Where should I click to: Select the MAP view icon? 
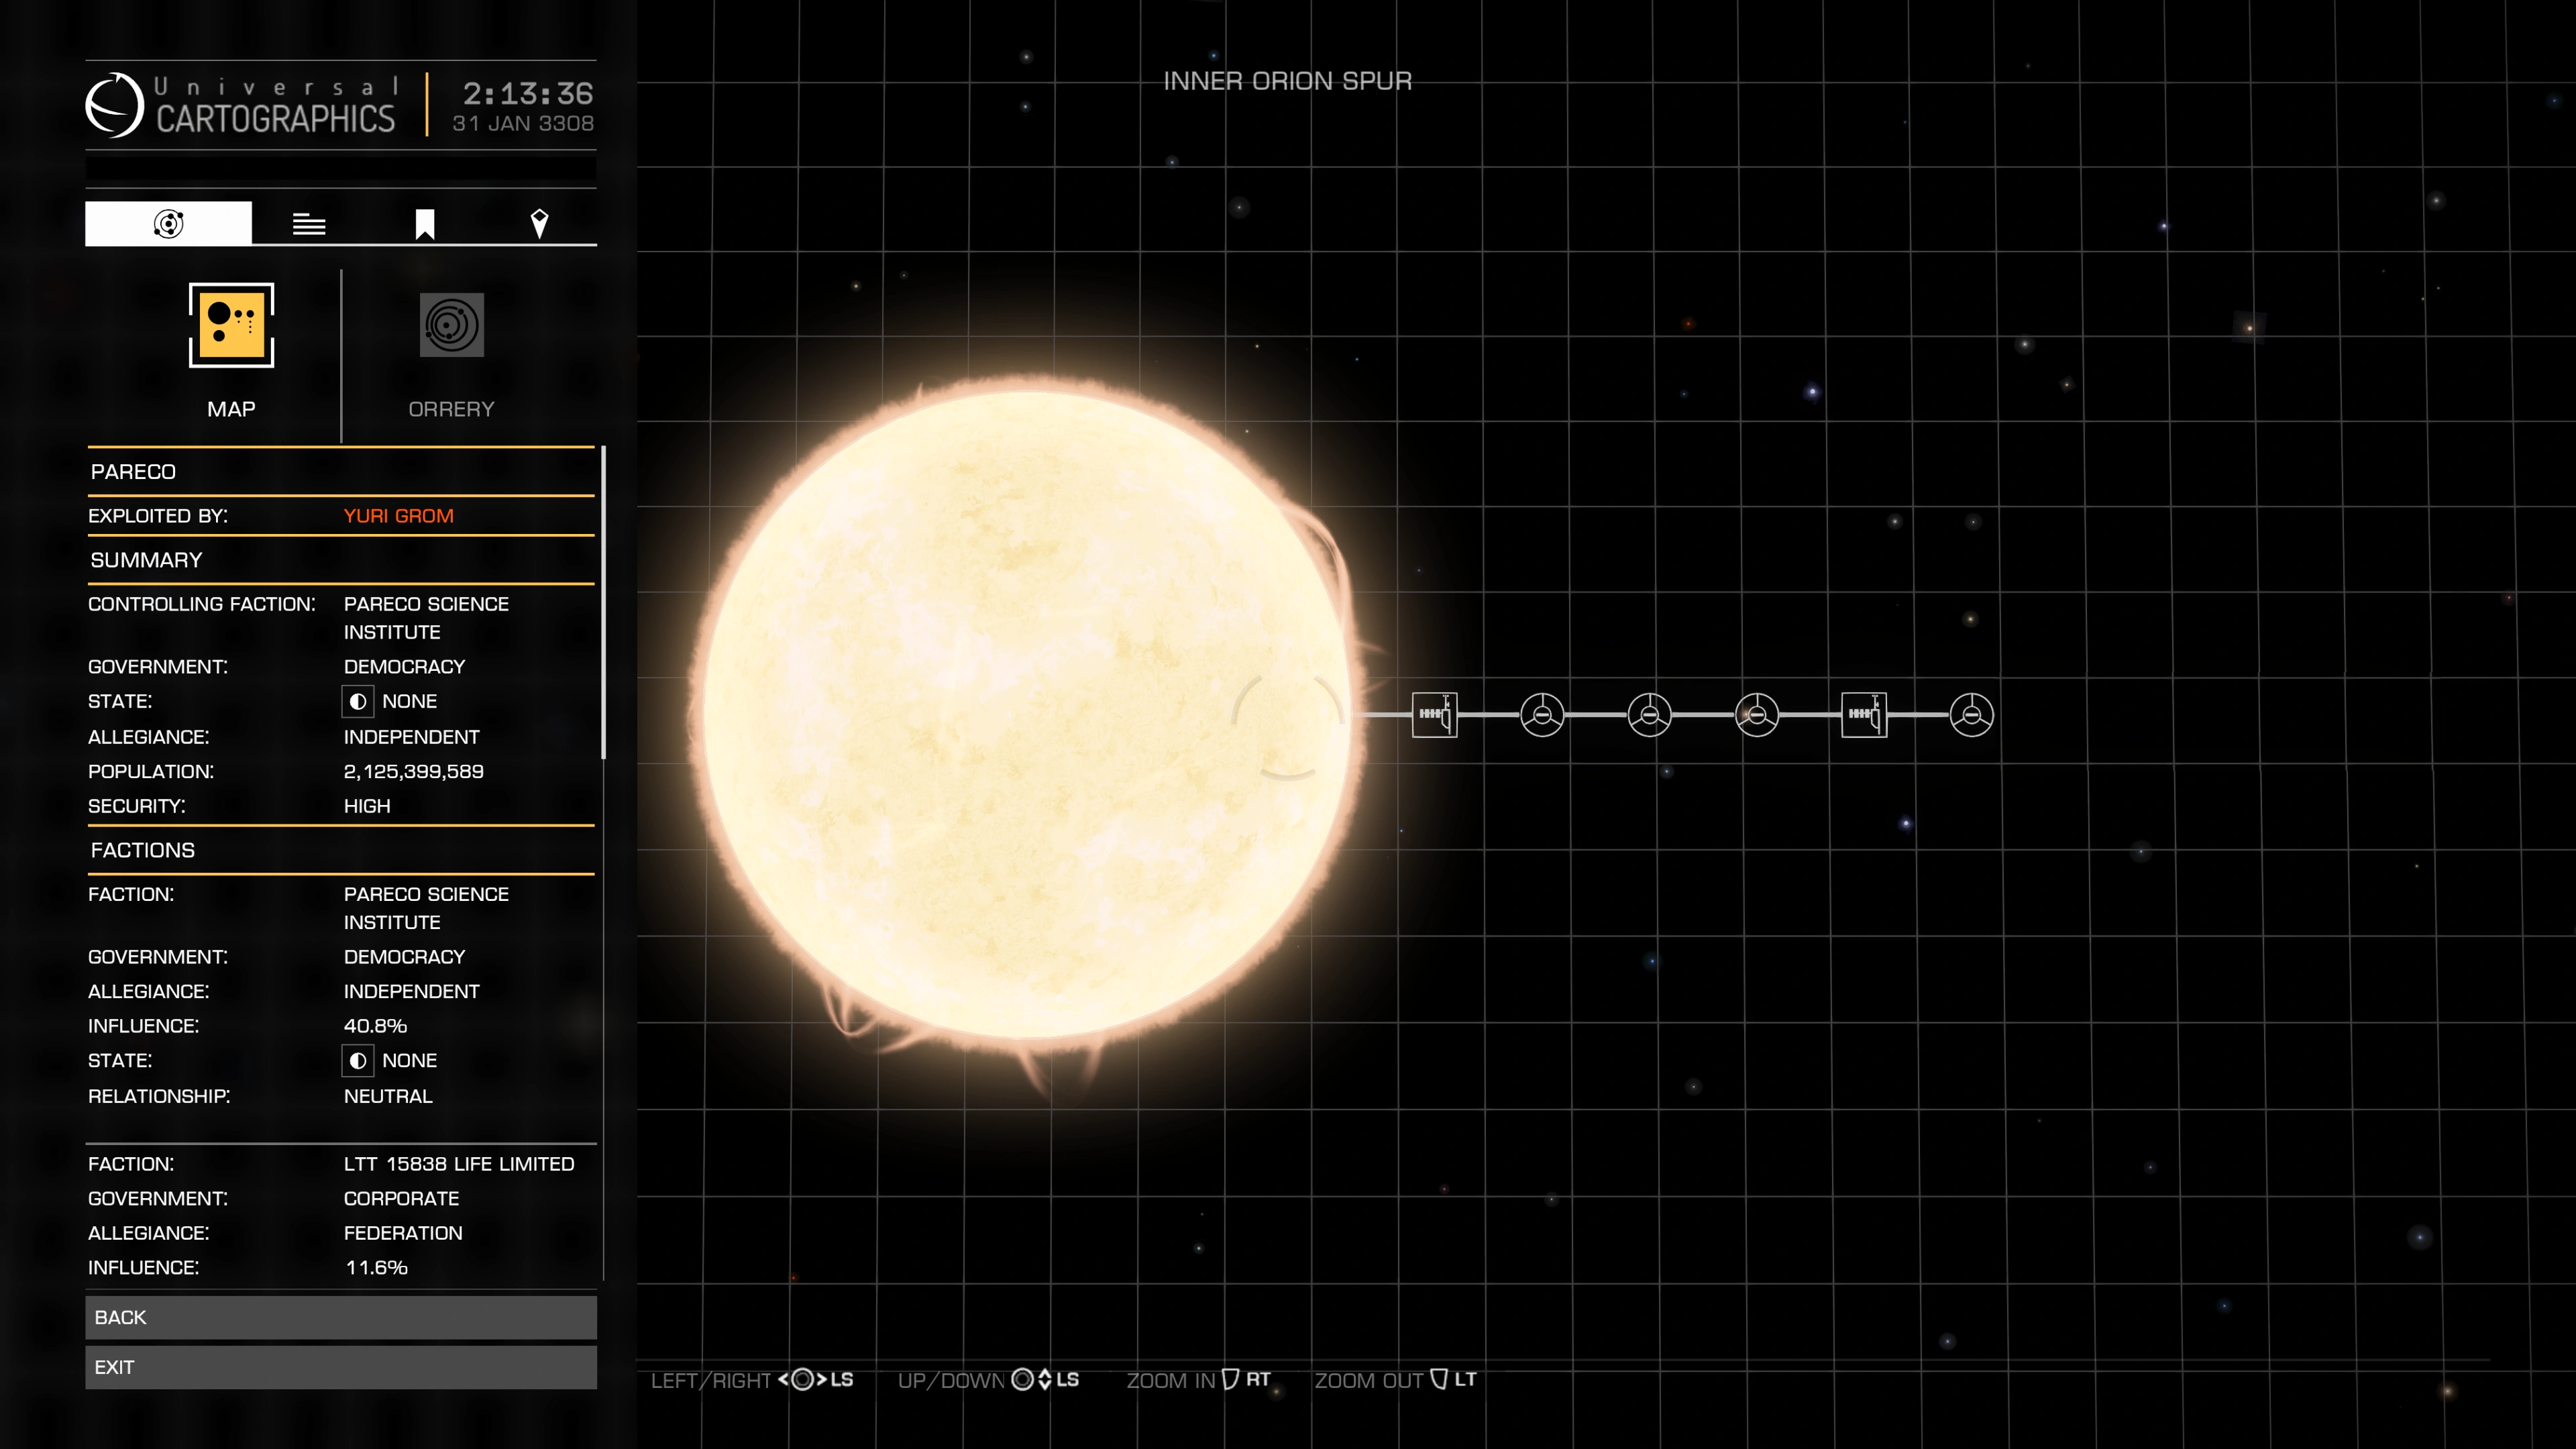(231, 326)
